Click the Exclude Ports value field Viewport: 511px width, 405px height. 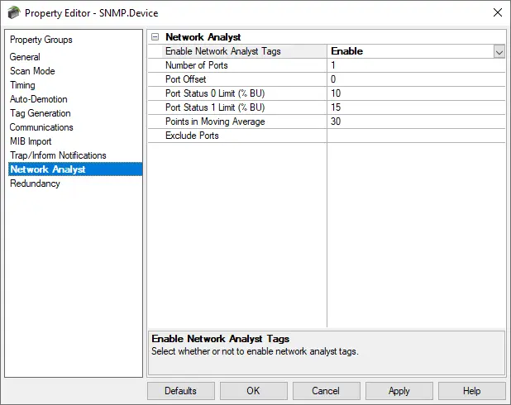point(415,136)
